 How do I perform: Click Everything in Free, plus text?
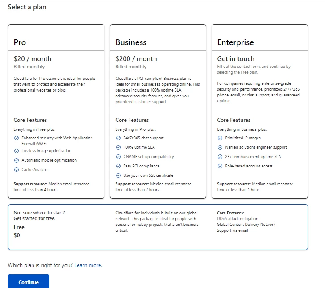pos(35,129)
